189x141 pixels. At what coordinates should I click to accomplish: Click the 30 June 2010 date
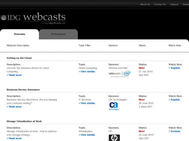coord(146,103)
